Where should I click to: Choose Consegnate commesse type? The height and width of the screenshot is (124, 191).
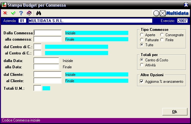pos(162,35)
